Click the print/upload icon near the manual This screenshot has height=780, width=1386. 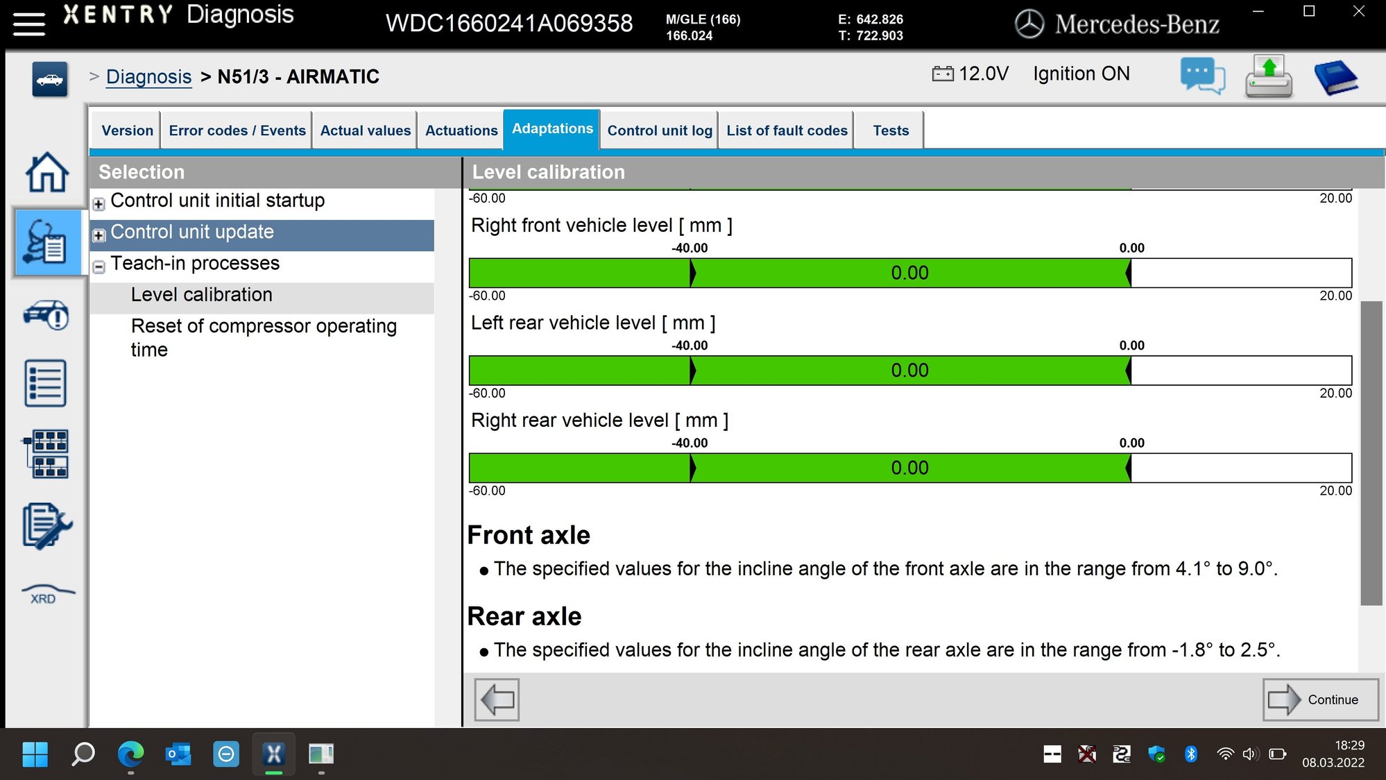coord(1268,78)
